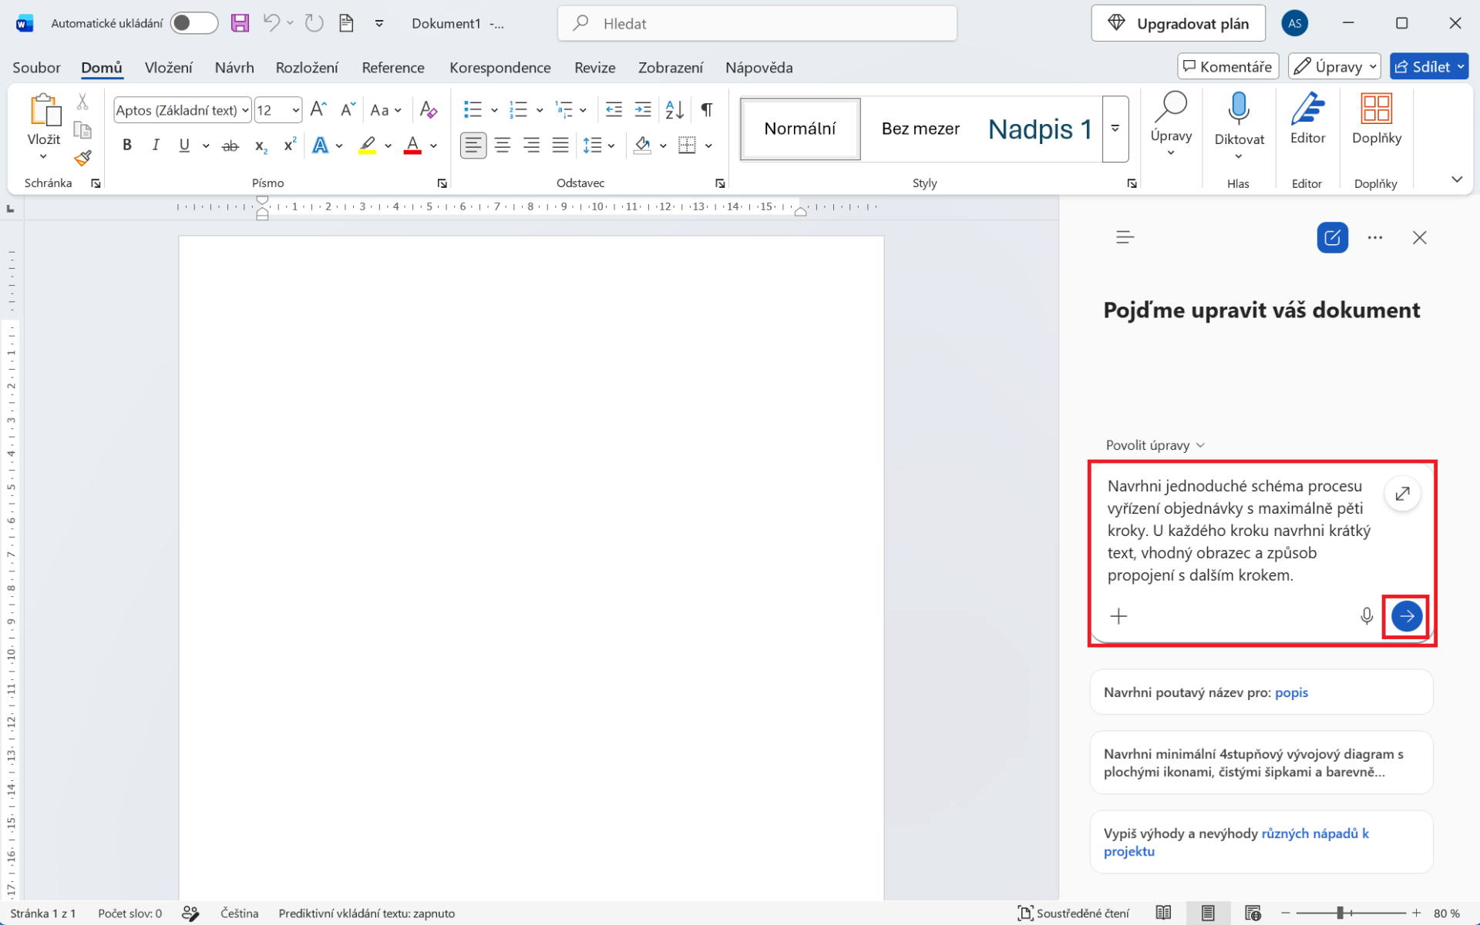The image size is (1480, 925).
Task: Click the red font color button
Action: pos(412,145)
